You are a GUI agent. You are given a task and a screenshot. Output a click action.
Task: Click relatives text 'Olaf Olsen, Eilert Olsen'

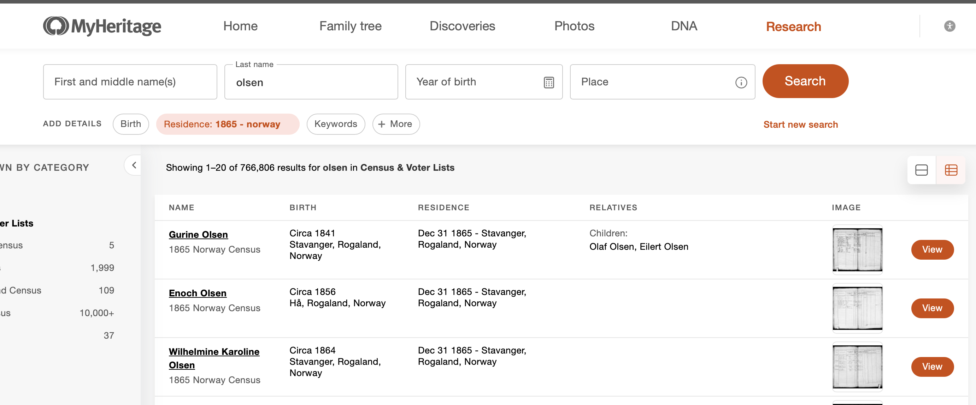(639, 247)
